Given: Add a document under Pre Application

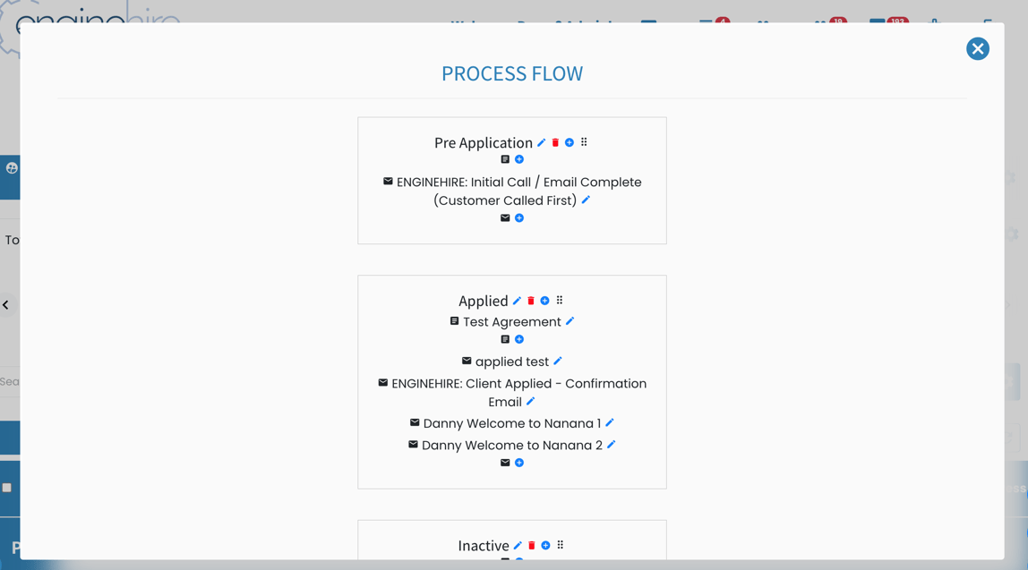Looking at the screenshot, I should (519, 160).
